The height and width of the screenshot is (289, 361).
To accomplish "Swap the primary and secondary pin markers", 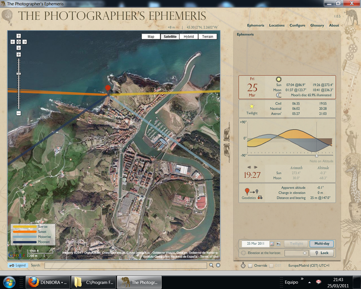I will pos(260,197).
